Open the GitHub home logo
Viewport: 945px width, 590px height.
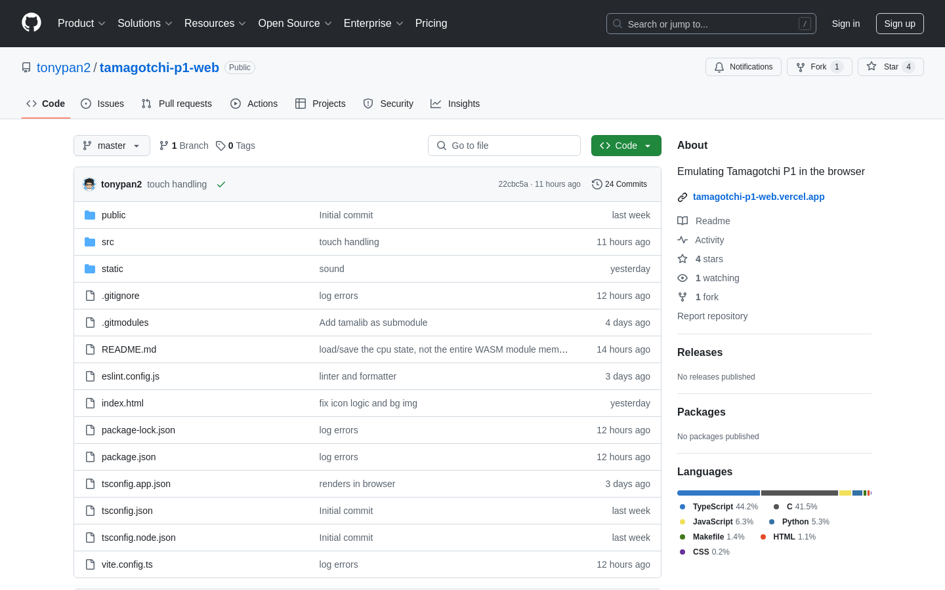[x=31, y=23]
